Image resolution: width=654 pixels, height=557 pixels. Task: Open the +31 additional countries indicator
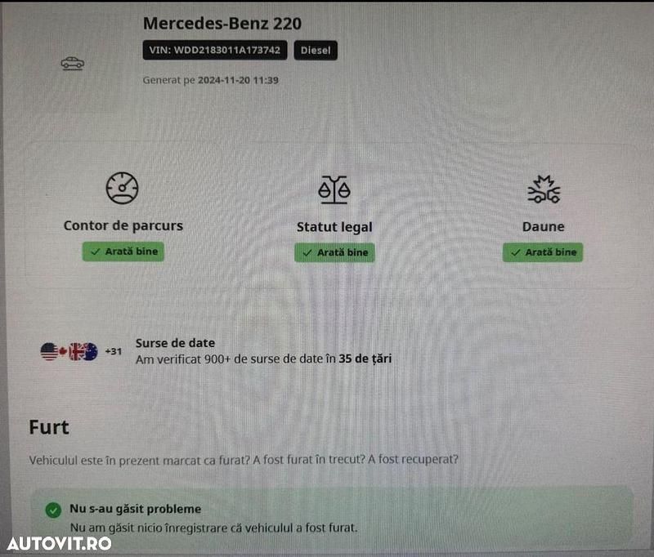(x=113, y=352)
